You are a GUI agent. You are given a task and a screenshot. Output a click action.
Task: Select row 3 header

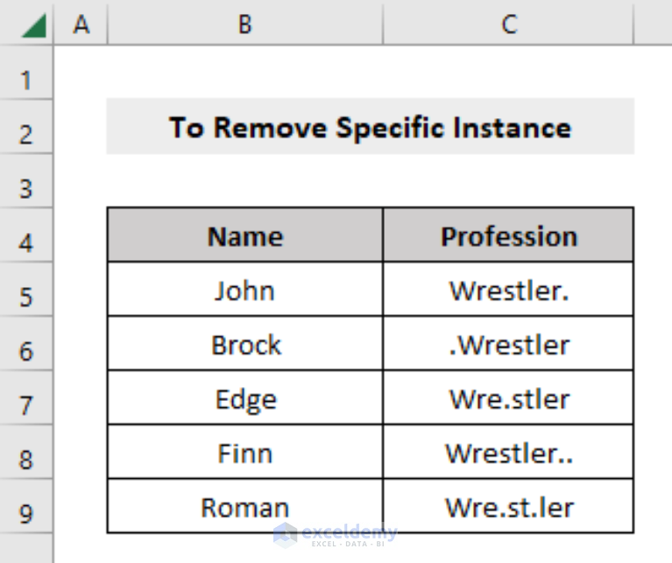coord(26,180)
